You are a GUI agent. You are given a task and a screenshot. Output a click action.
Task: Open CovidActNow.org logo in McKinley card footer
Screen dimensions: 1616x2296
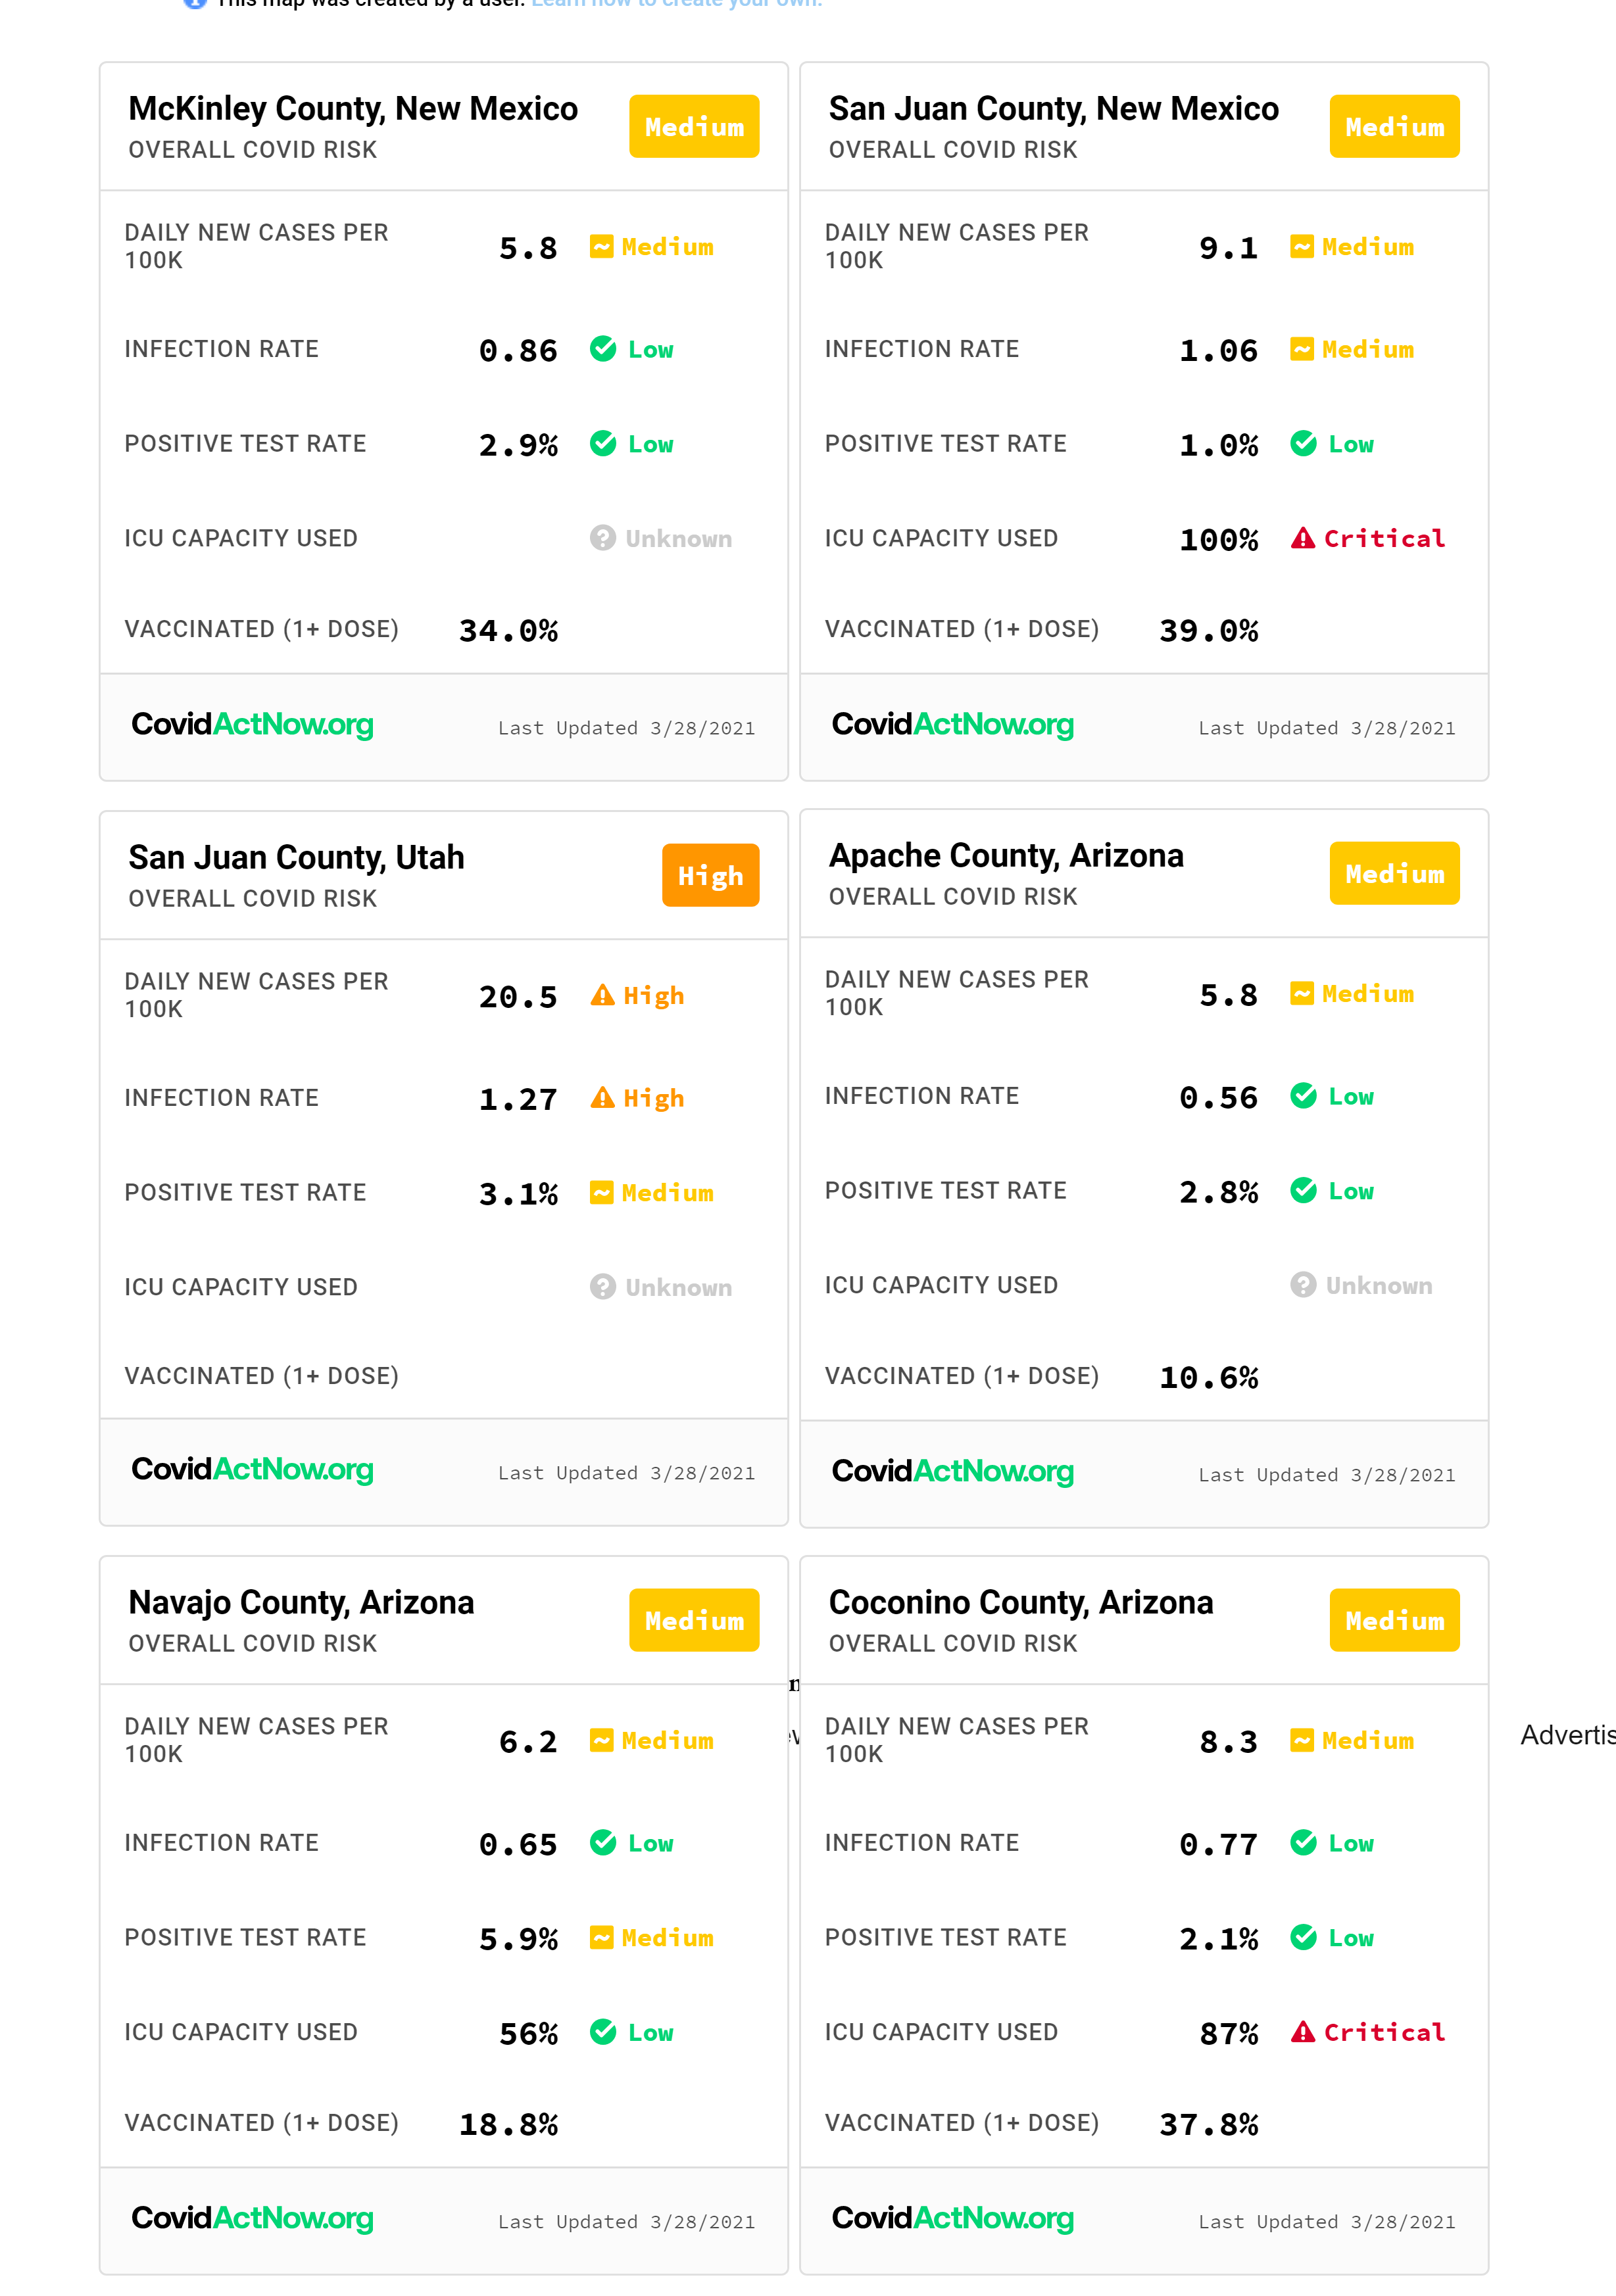click(252, 724)
